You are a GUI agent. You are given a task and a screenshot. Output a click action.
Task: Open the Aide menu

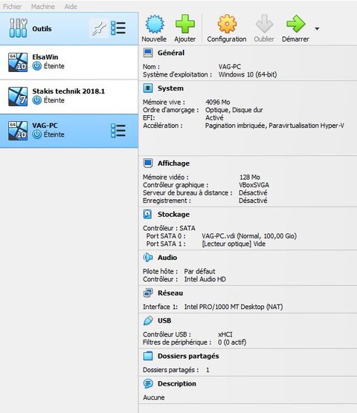click(x=71, y=7)
